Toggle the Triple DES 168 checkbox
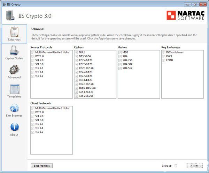Image resolution: width=209 pixels, height=173 pixels. point(76,88)
